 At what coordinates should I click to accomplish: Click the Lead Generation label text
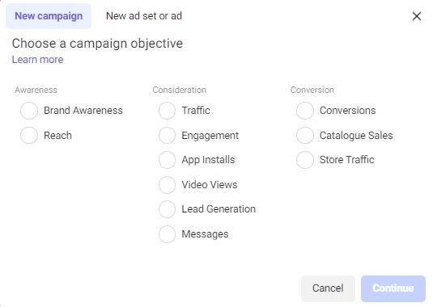pyautogui.click(x=219, y=209)
